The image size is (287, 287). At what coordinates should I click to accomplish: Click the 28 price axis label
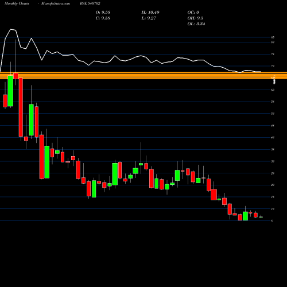pyautogui.click(x=273, y=173)
